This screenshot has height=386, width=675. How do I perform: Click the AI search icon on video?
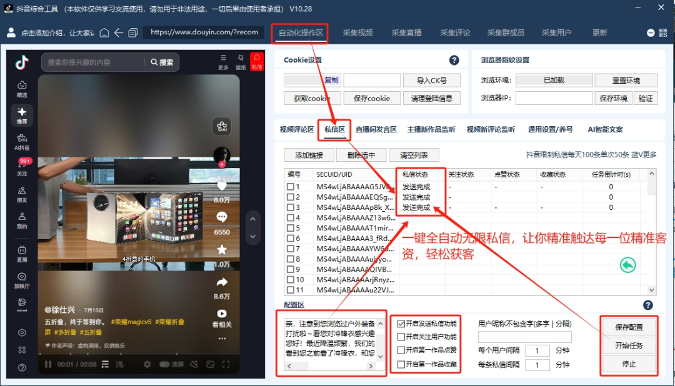click(222, 127)
